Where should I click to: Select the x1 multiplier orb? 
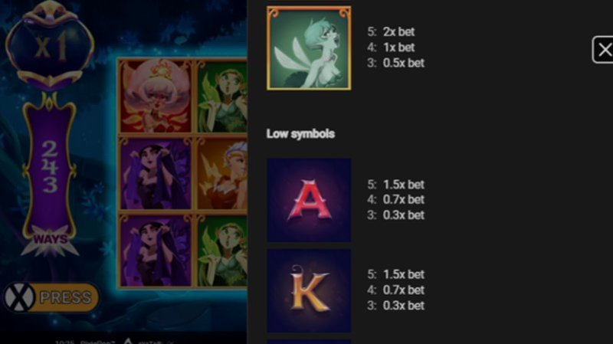50,46
